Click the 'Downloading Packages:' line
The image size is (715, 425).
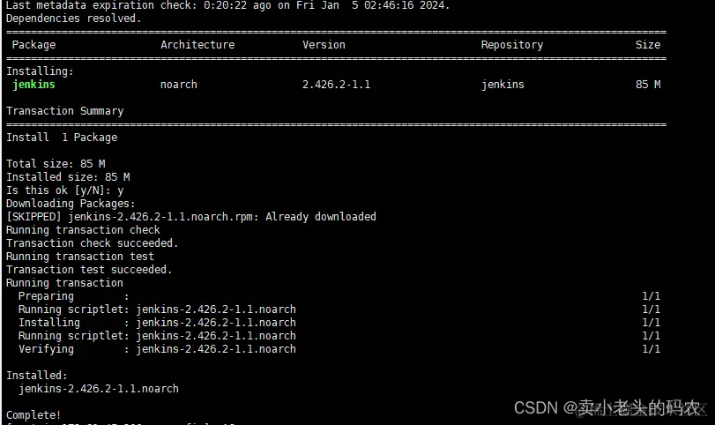(71, 204)
